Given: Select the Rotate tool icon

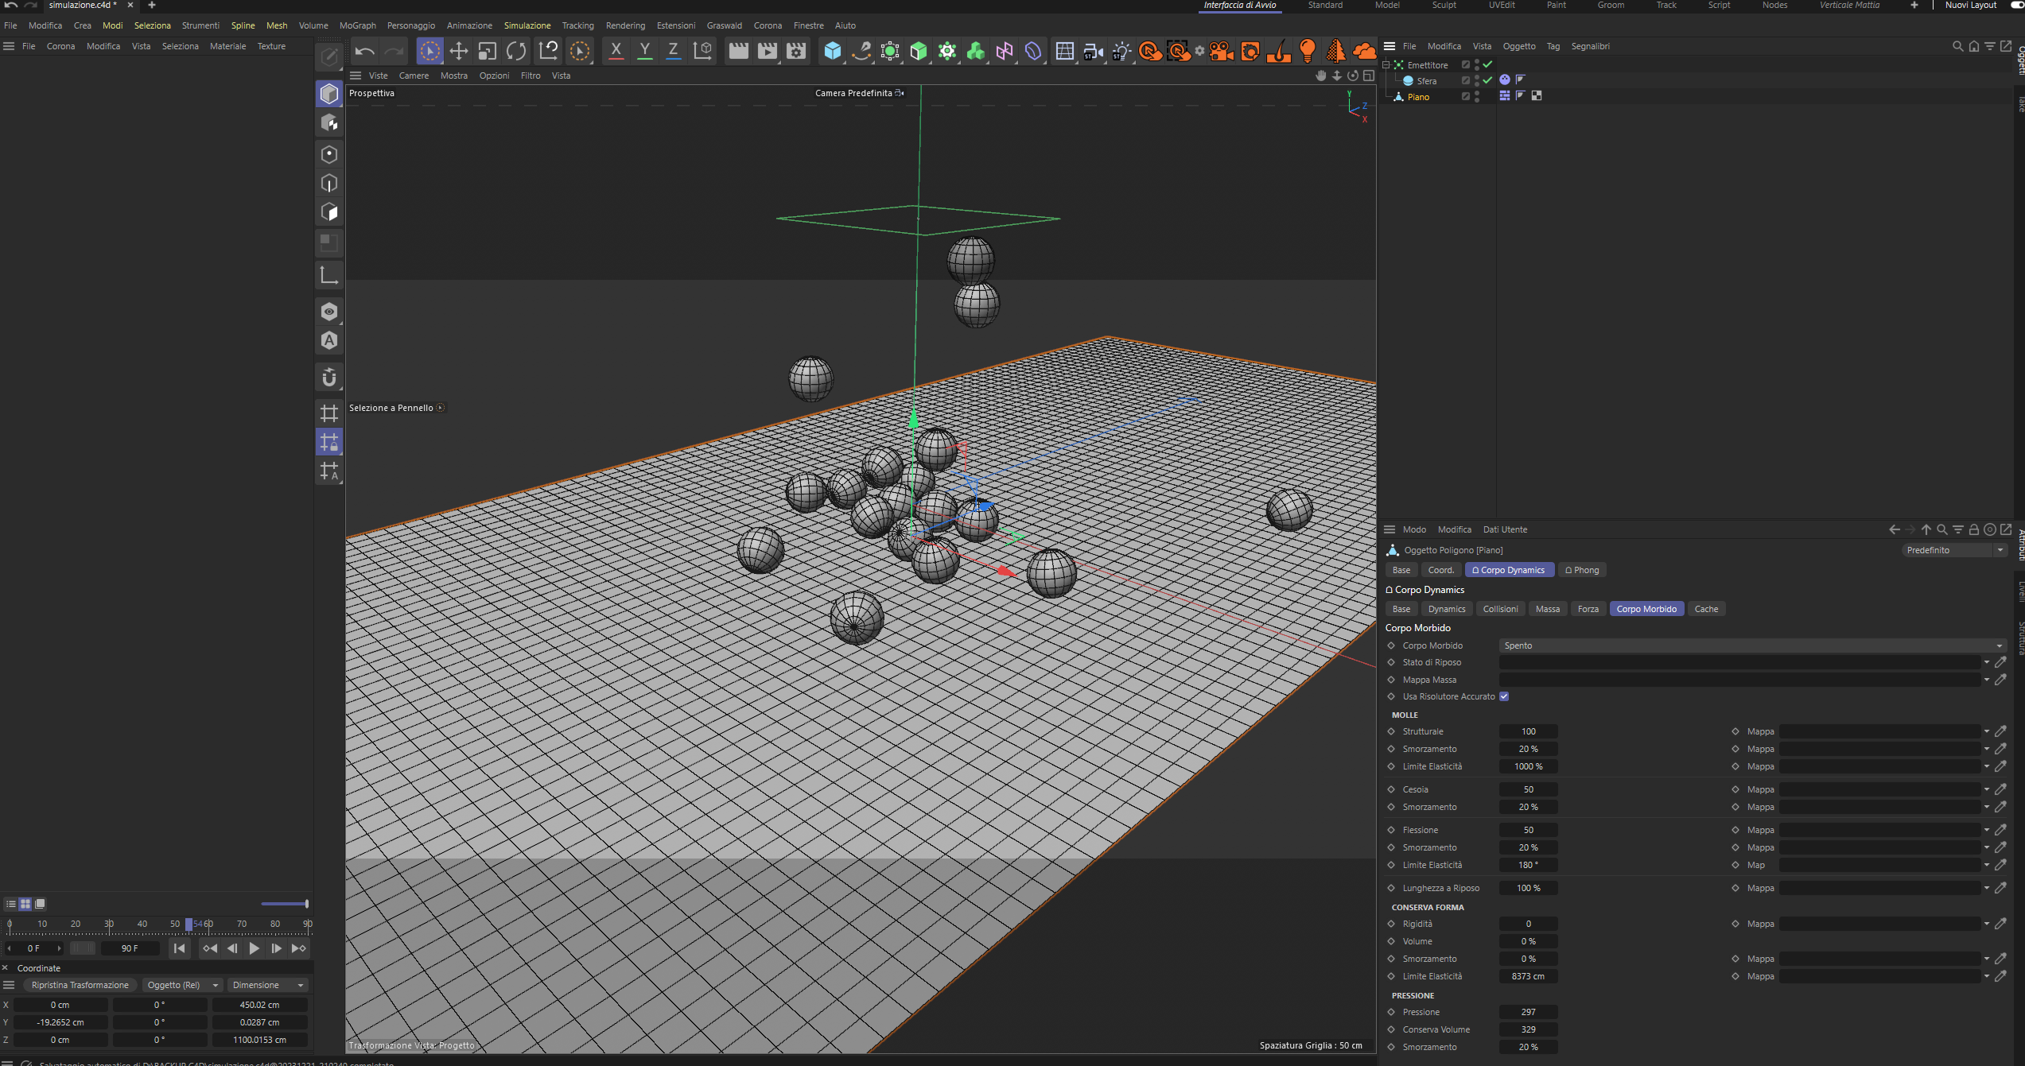Looking at the screenshot, I should (516, 52).
